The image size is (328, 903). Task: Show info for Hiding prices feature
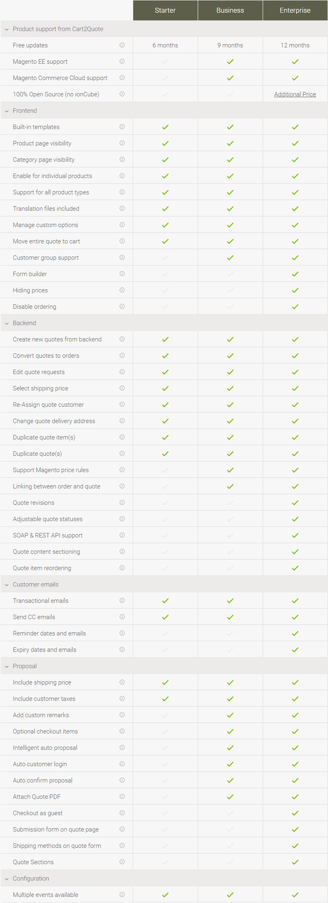click(122, 290)
